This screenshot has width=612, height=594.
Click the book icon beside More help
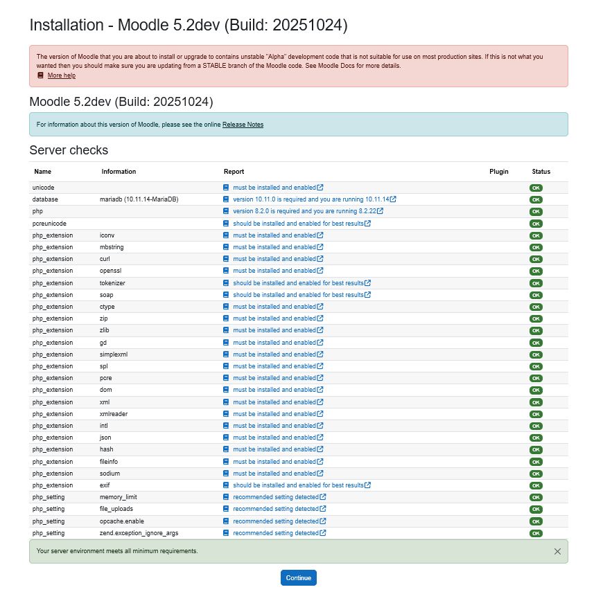[40, 75]
